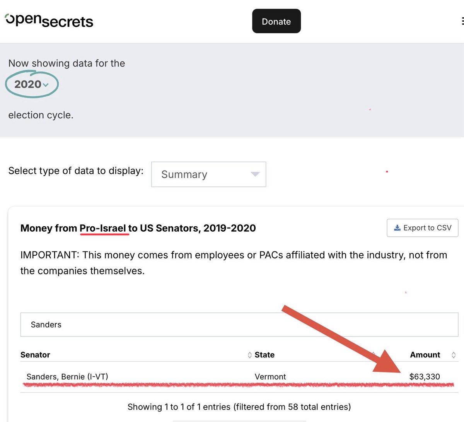The width and height of the screenshot is (464, 422).
Task: Select the Sanders, Bernie (I-VT) row name
Action: 67,376
